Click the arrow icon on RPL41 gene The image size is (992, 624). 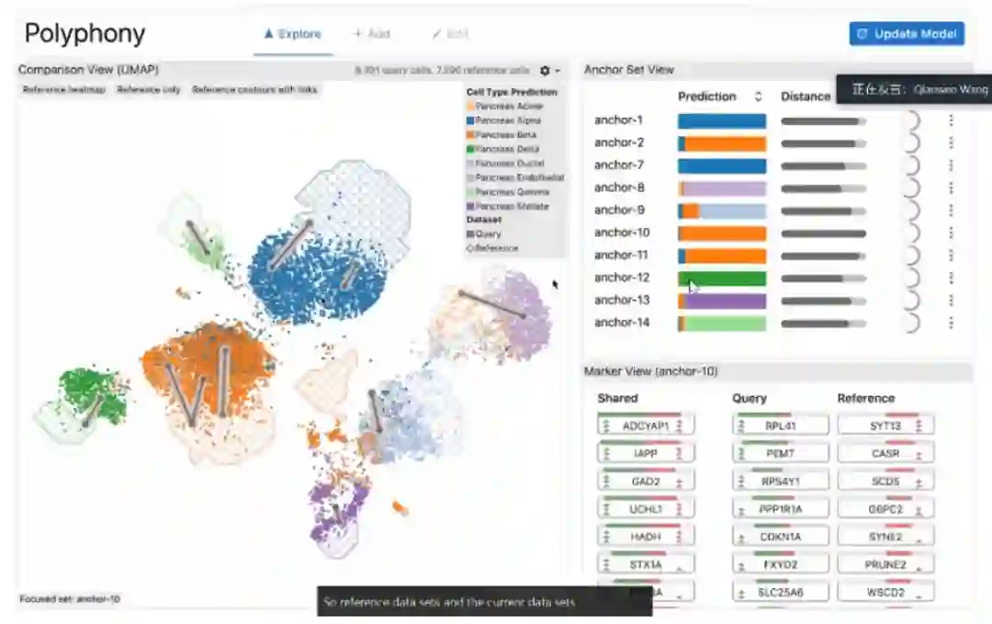point(741,425)
